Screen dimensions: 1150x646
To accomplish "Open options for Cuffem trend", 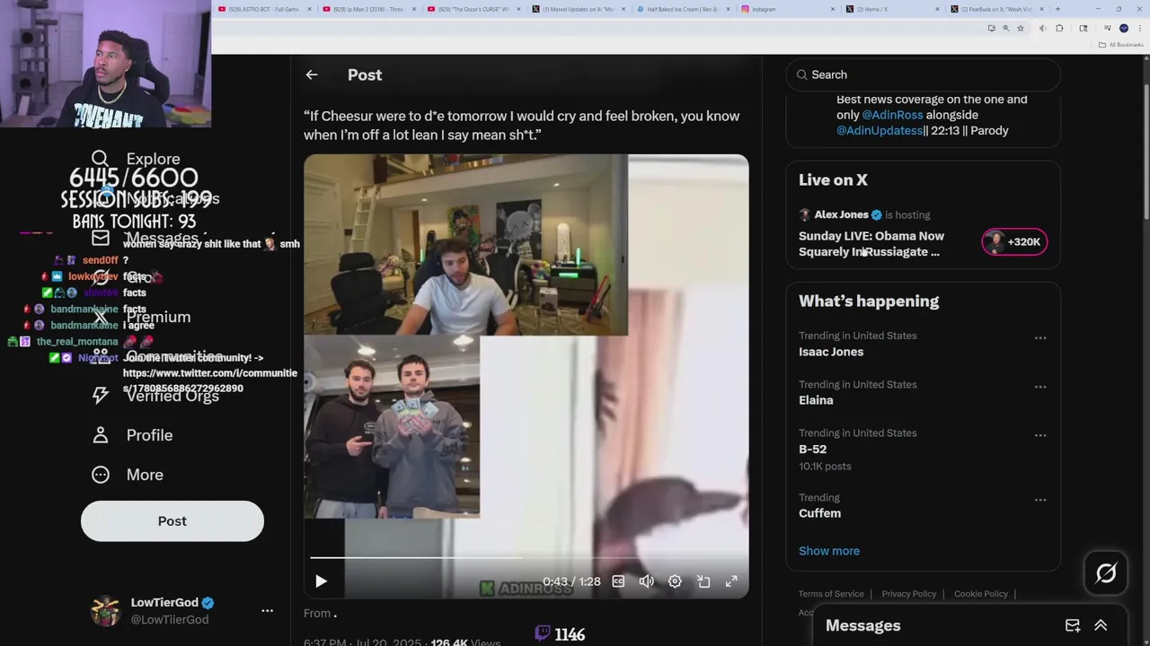I will tap(1040, 500).
